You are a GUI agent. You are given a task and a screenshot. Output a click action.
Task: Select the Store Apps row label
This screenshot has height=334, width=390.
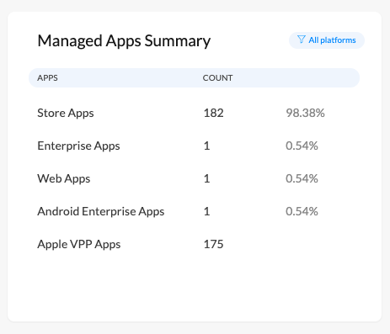(x=66, y=114)
